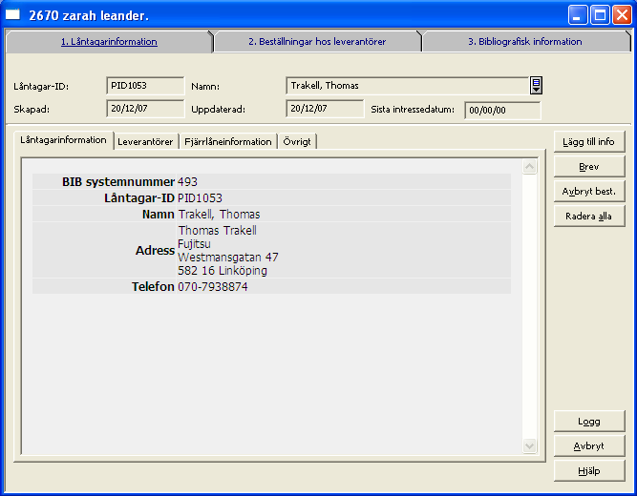Switch to 1. Låntagarinformation top tab
This screenshot has width=637, height=496.
(x=109, y=41)
